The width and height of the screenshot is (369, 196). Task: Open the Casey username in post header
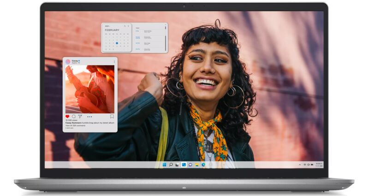click(x=75, y=61)
